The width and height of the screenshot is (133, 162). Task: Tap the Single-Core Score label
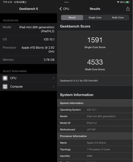click(95, 47)
